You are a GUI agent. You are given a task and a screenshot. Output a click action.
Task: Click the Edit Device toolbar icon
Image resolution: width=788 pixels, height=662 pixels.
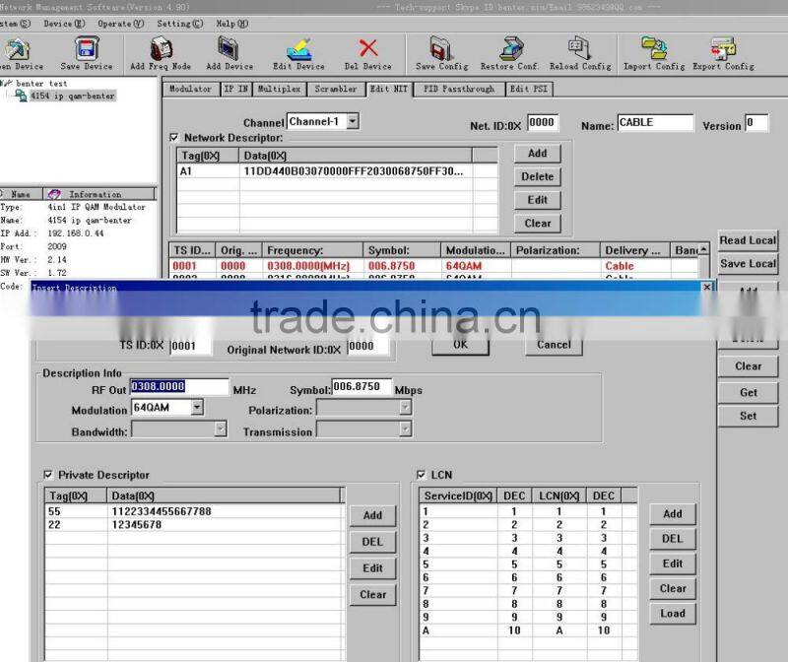point(298,49)
